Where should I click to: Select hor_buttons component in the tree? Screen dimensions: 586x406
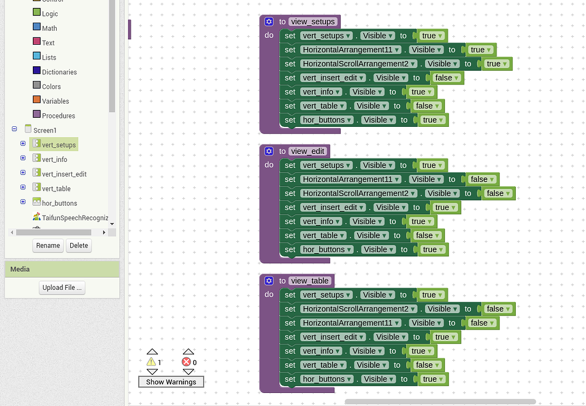point(59,203)
